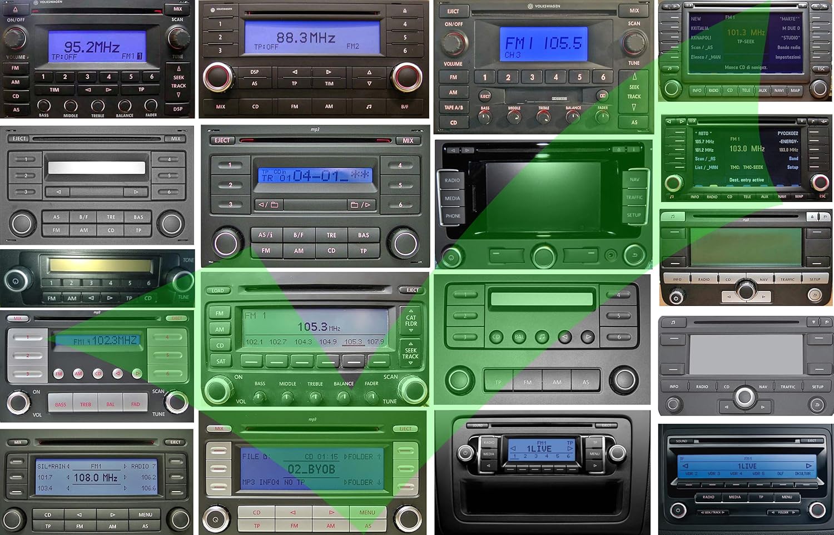Choose preset 4 on the 95.2MHz radio

point(109,77)
